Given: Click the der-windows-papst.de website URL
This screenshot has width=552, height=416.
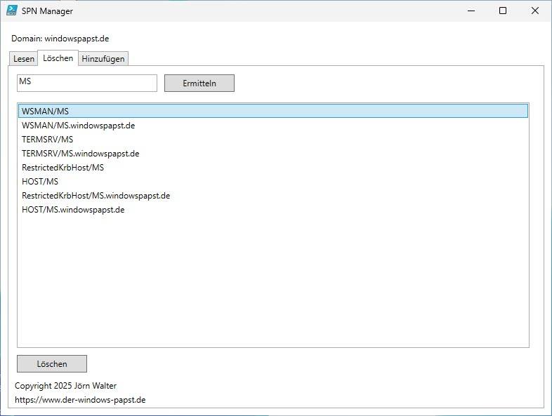Looking at the screenshot, I should [x=80, y=400].
